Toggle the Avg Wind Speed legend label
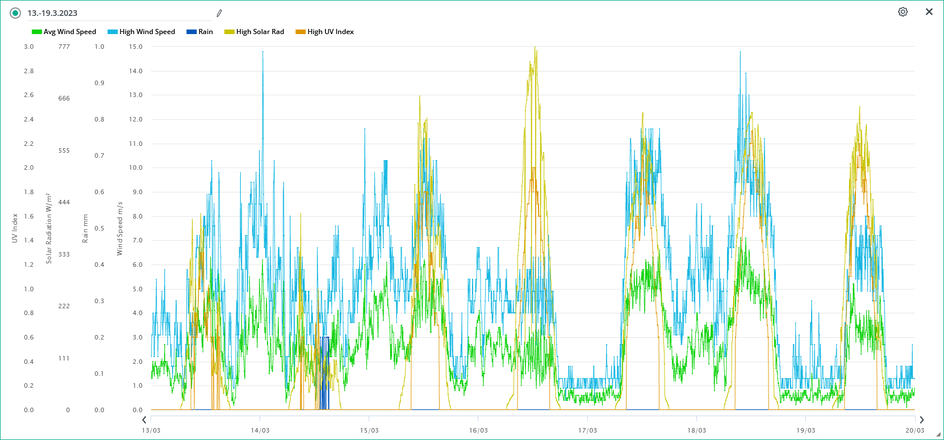944x440 pixels. coord(70,32)
